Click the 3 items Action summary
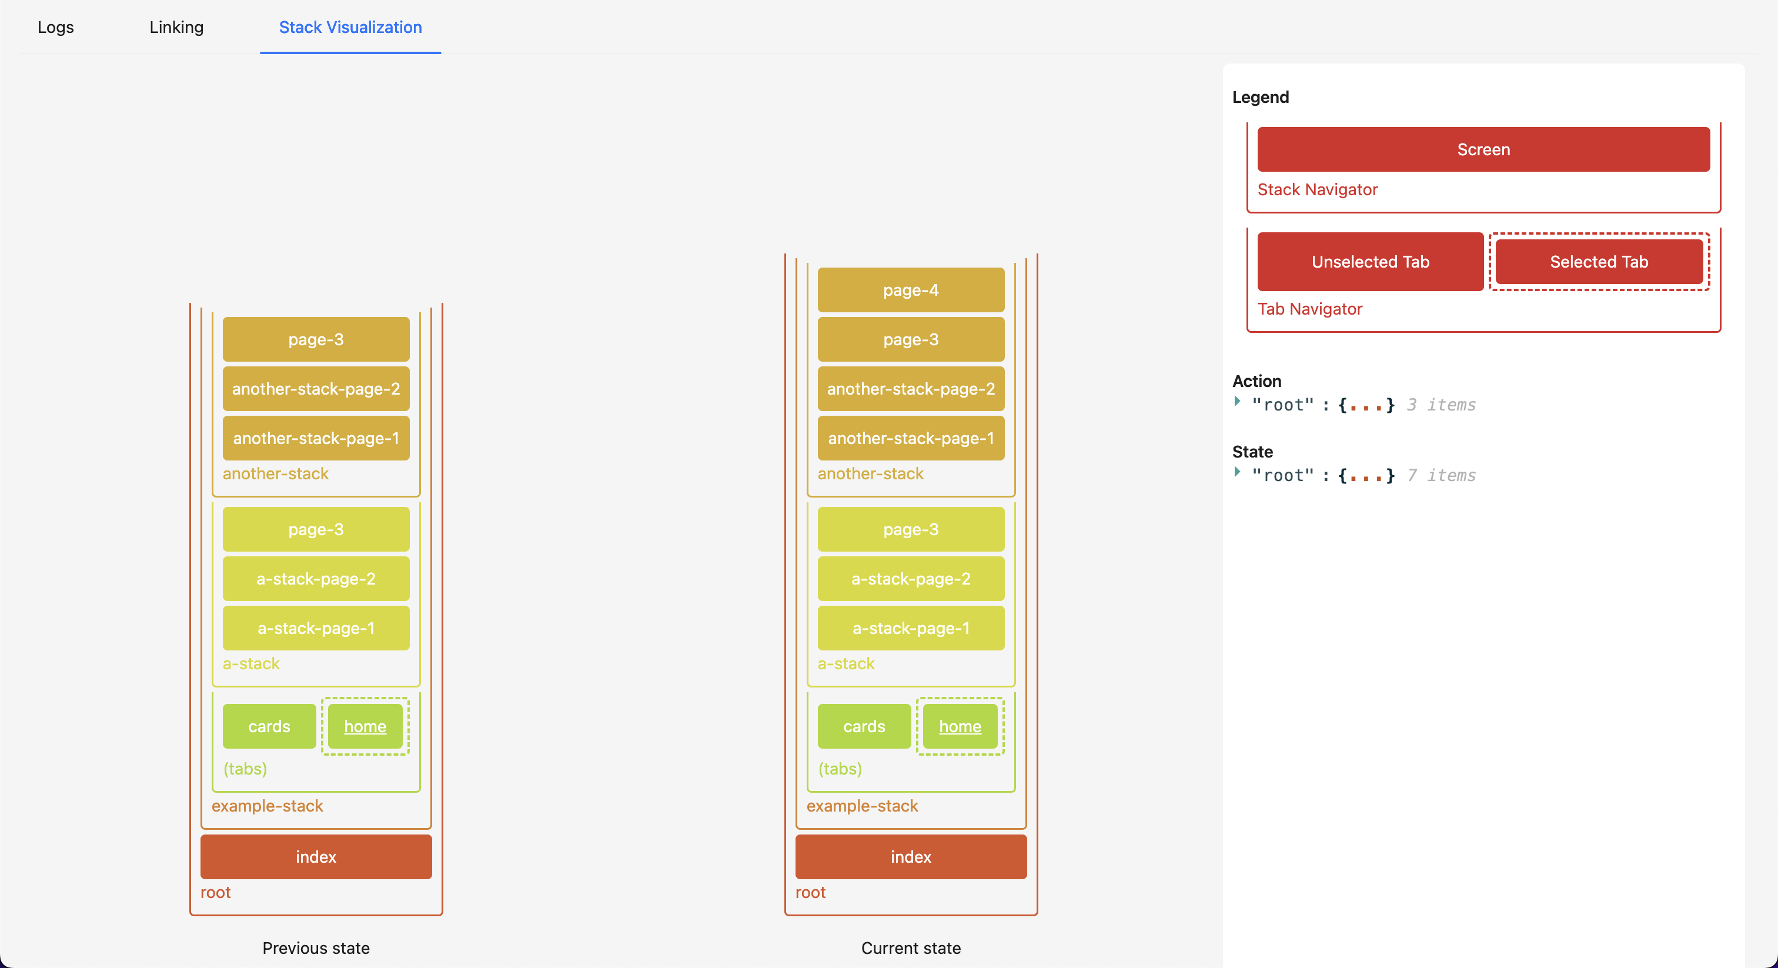 pyautogui.click(x=1441, y=405)
